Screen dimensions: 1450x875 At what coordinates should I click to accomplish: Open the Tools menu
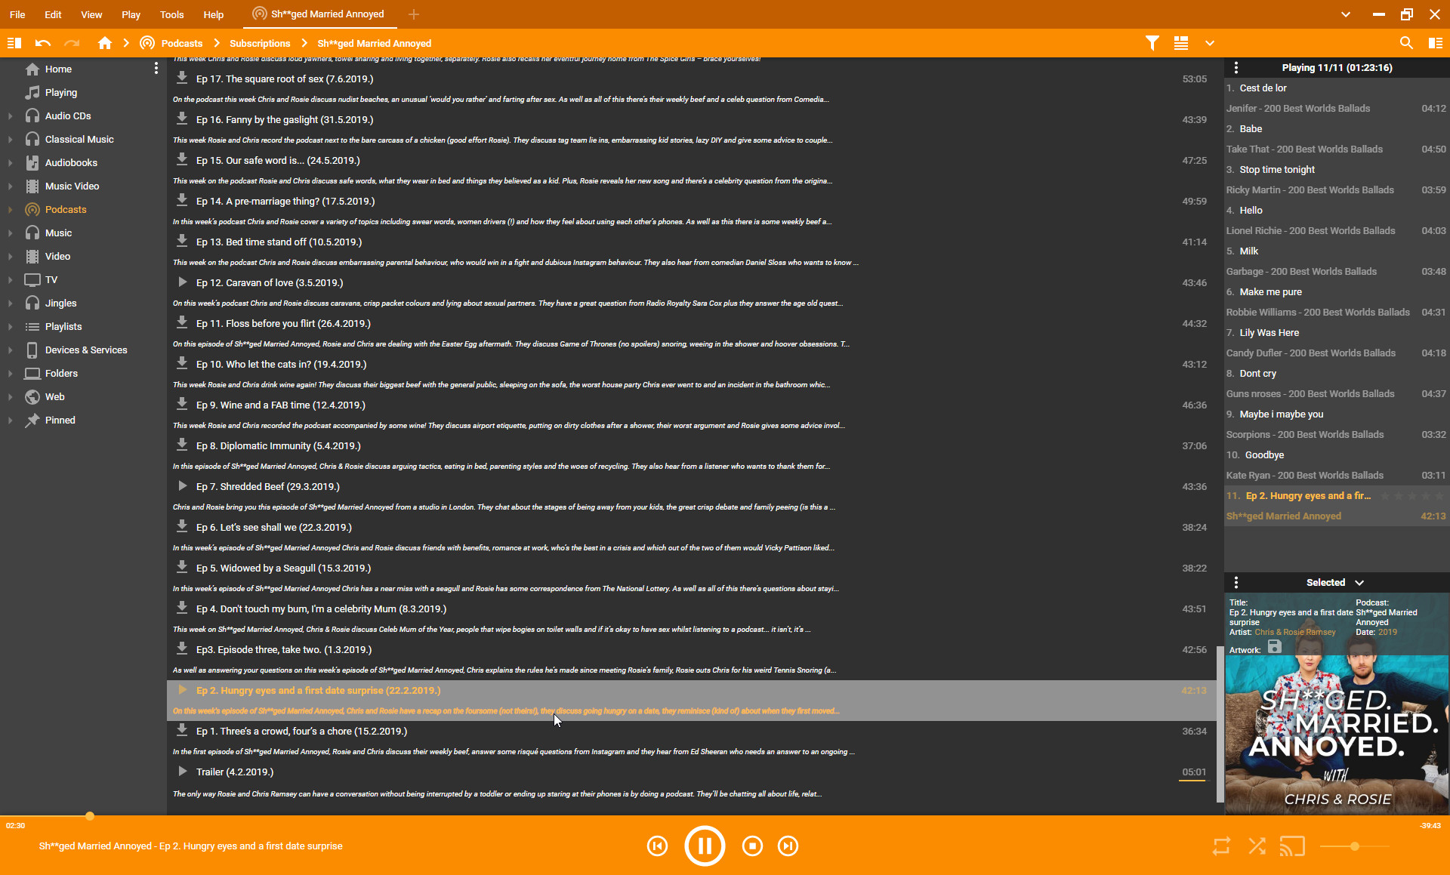click(x=171, y=14)
